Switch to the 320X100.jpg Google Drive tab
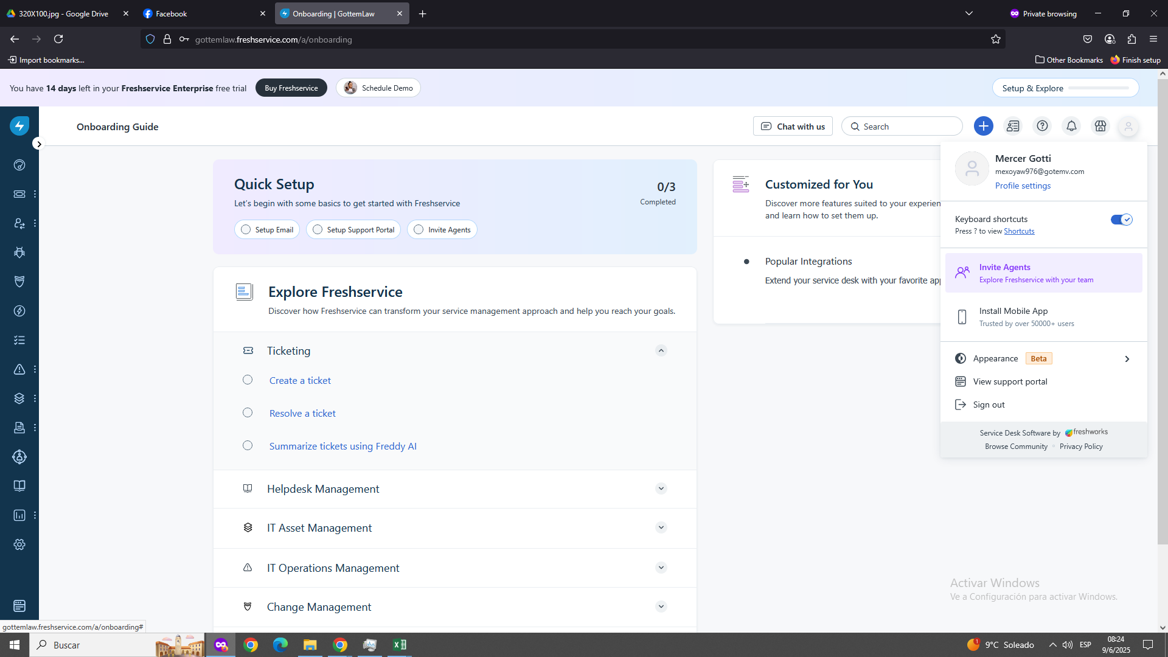 (67, 13)
